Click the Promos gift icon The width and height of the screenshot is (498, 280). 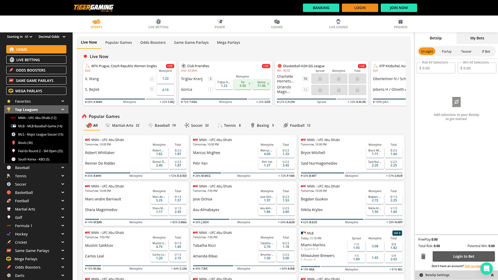point(401,22)
